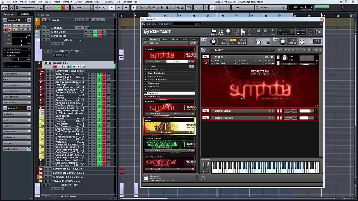The height and width of the screenshot is (201, 358).
Task: Click the Lumina library info icon
Action: tap(189, 132)
